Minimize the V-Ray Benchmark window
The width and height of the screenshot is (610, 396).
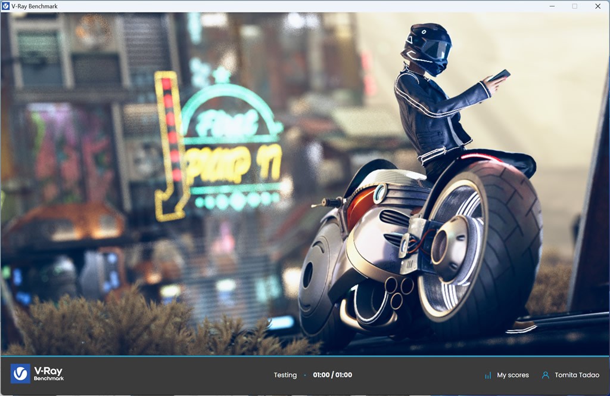click(x=552, y=6)
